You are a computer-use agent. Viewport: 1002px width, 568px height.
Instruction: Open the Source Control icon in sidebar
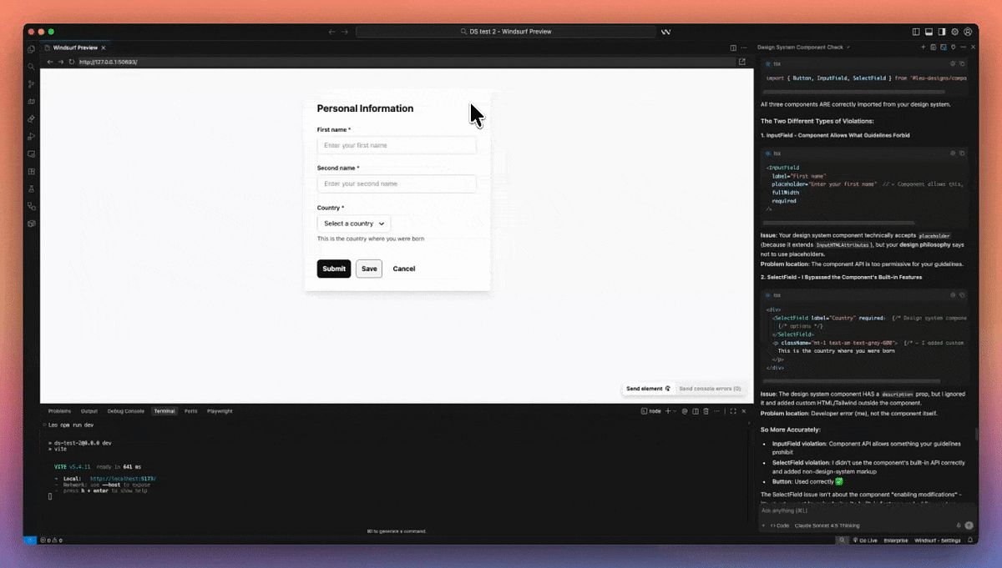pos(31,84)
